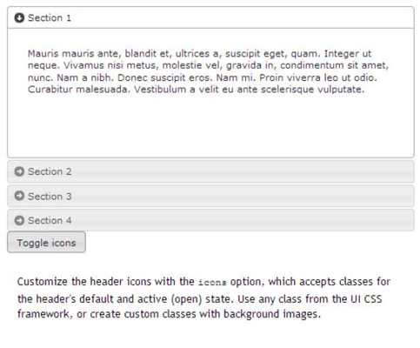This screenshot has height=348, width=420.
Task: Toggle icons using the Toggle icons button
Action: 46,242
